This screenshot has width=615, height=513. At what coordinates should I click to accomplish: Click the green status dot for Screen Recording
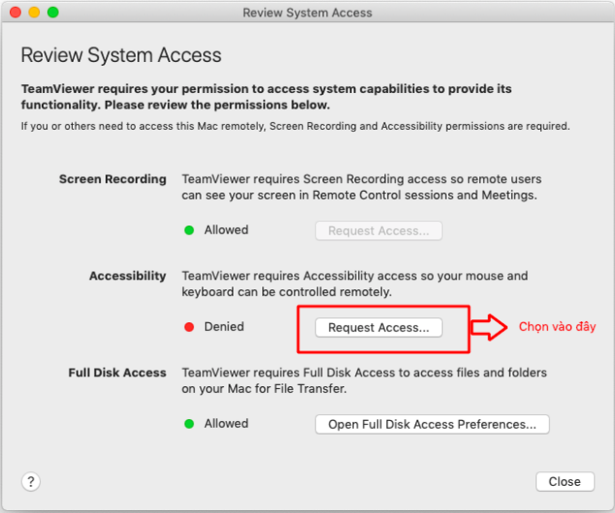pos(190,230)
